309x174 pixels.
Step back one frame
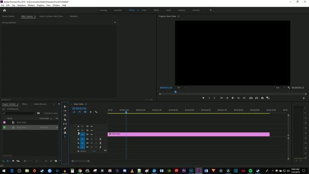click(x=227, y=98)
